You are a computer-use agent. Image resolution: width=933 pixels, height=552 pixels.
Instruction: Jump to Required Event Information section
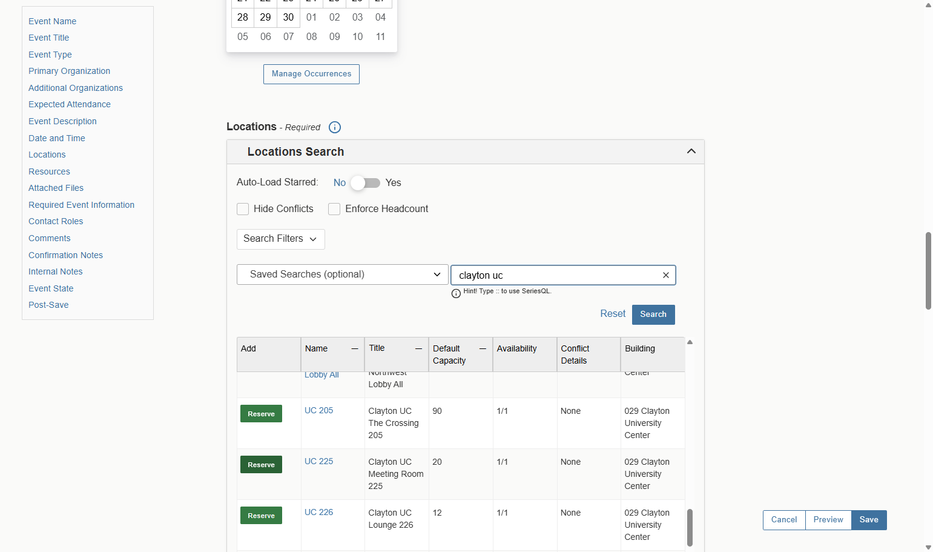tap(82, 205)
